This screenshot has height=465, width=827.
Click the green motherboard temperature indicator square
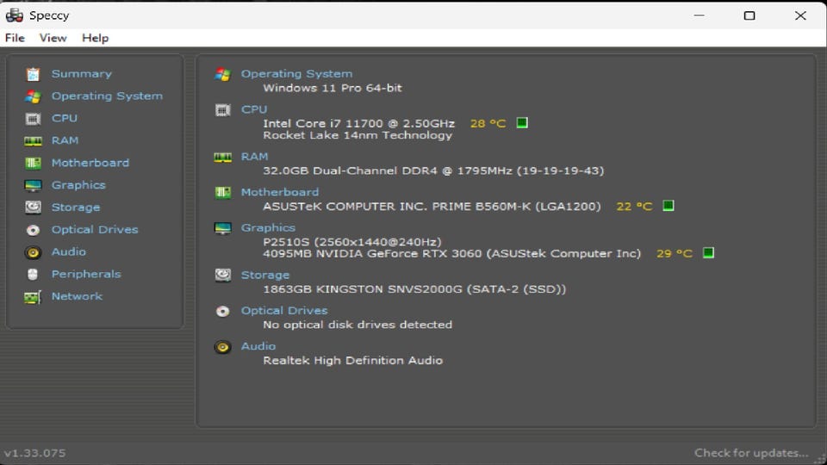[668, 206]
